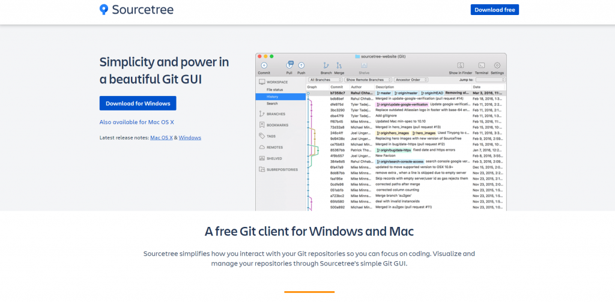This screenshot has width=615, height=302.
Task: Click Updated Mac min-spec to 10.10 commit
Action: point(401,122)
